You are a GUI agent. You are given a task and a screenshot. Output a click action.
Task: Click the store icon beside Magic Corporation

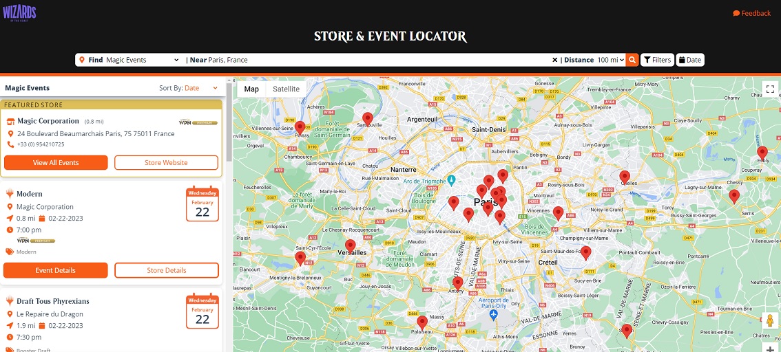pos(11,121)
